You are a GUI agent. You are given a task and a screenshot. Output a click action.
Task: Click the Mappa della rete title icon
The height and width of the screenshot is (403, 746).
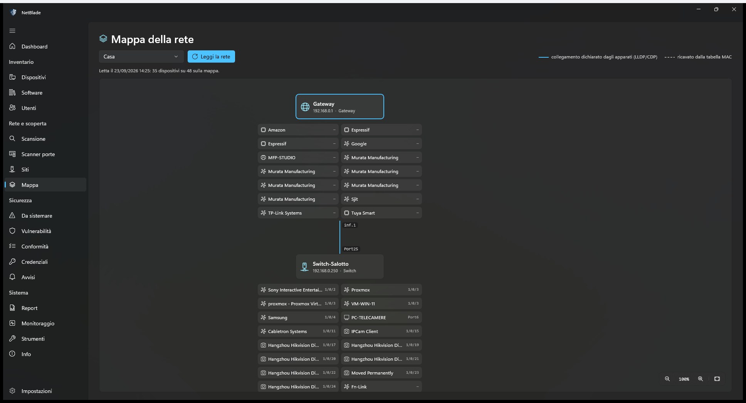[103, 38]
